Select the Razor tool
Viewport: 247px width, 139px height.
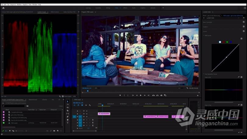(68, 111)
